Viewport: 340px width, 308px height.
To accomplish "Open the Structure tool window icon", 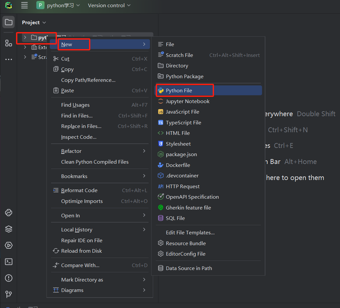I will [x=9, y=43].
